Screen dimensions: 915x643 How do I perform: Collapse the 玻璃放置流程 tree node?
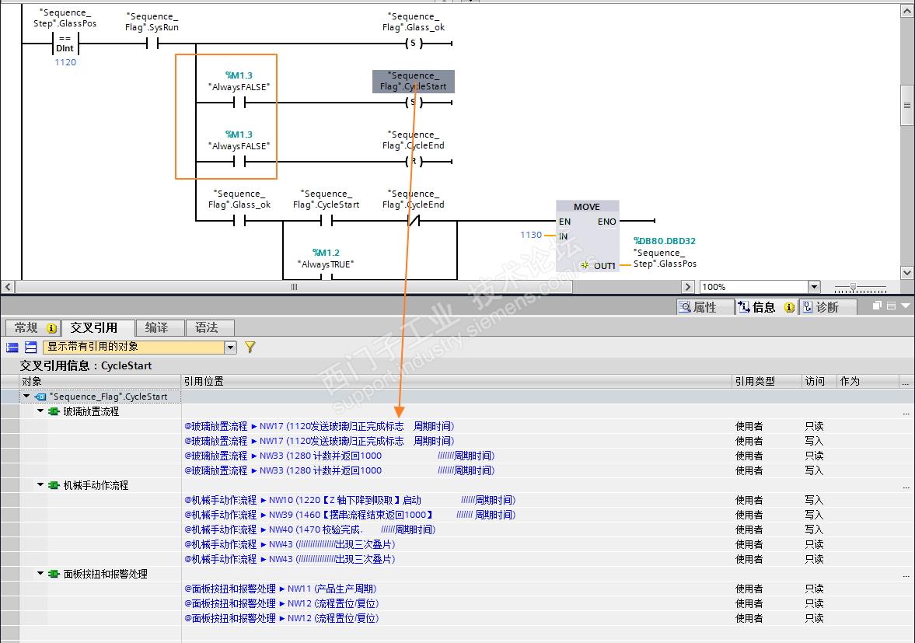click(40, 411)
